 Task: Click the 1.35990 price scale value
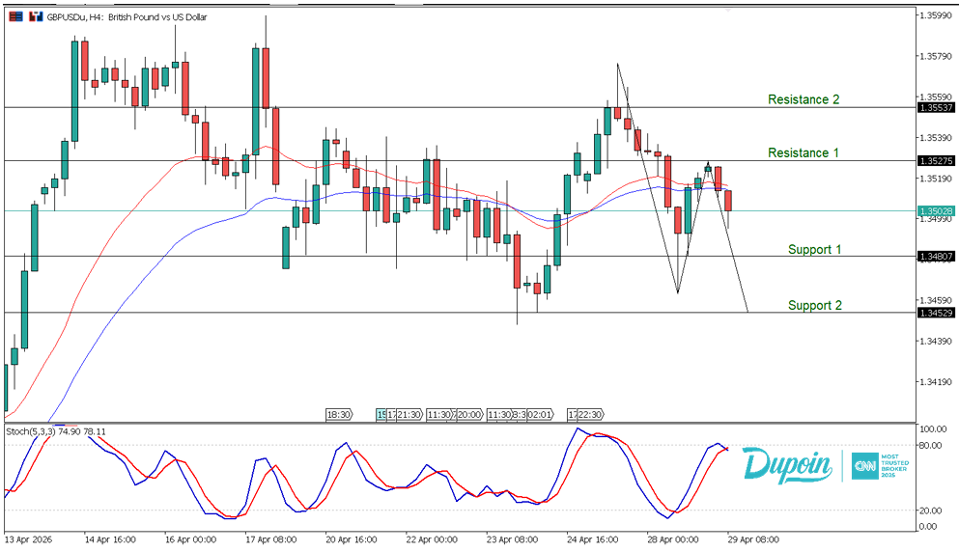click(936, 15)
